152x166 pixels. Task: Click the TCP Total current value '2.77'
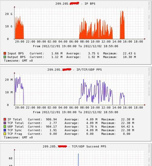[x=53, y=123]
